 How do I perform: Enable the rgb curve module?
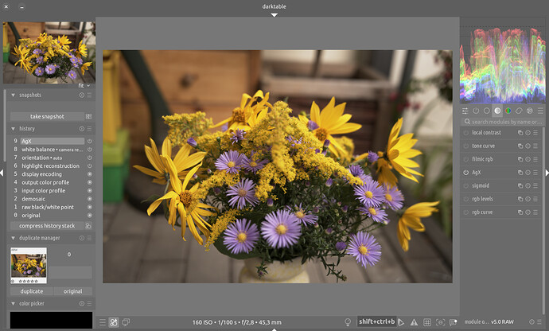[x=466, y=212]
